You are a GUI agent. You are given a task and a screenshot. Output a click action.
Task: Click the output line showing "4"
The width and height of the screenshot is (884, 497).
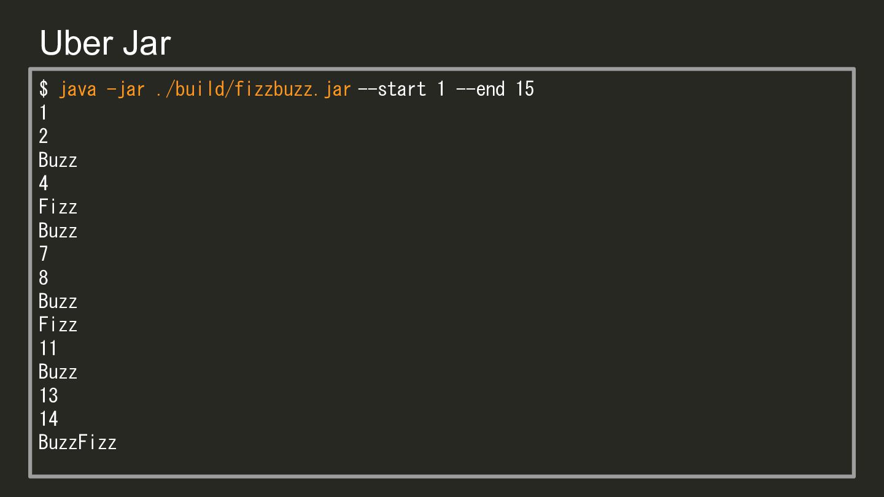(x=44, y=183)
